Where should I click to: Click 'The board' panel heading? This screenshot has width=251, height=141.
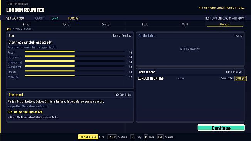(16, 95)
